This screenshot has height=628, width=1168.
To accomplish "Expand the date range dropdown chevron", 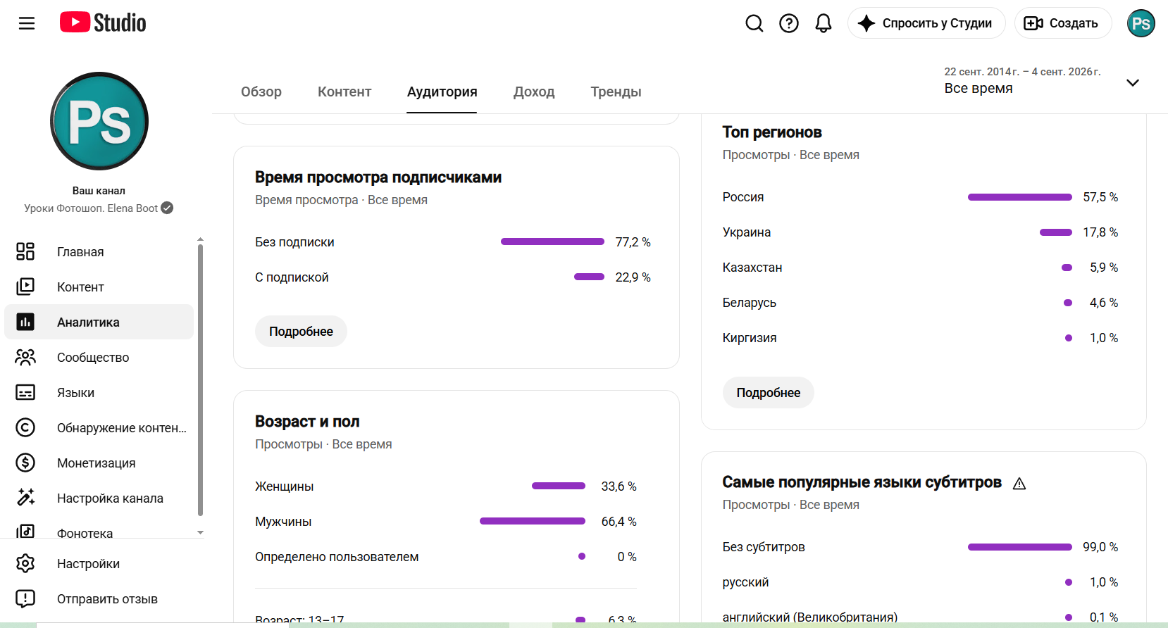I will pyautogui.click(x=1133, y=82).
